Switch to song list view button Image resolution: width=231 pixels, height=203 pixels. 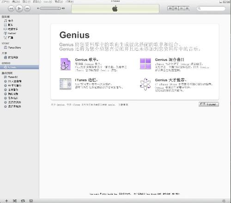(x=170, y=8)
